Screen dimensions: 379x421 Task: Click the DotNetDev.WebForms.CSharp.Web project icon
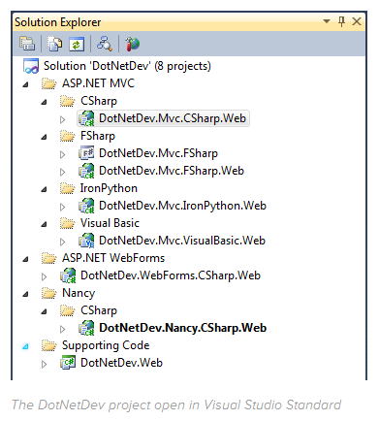coord(68,275)
